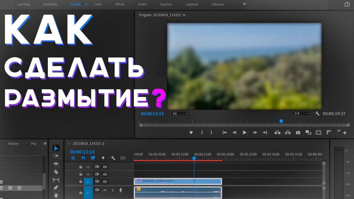Click the Lift button in Program monitor
354x199 pixels.
(x=277, y=133)
